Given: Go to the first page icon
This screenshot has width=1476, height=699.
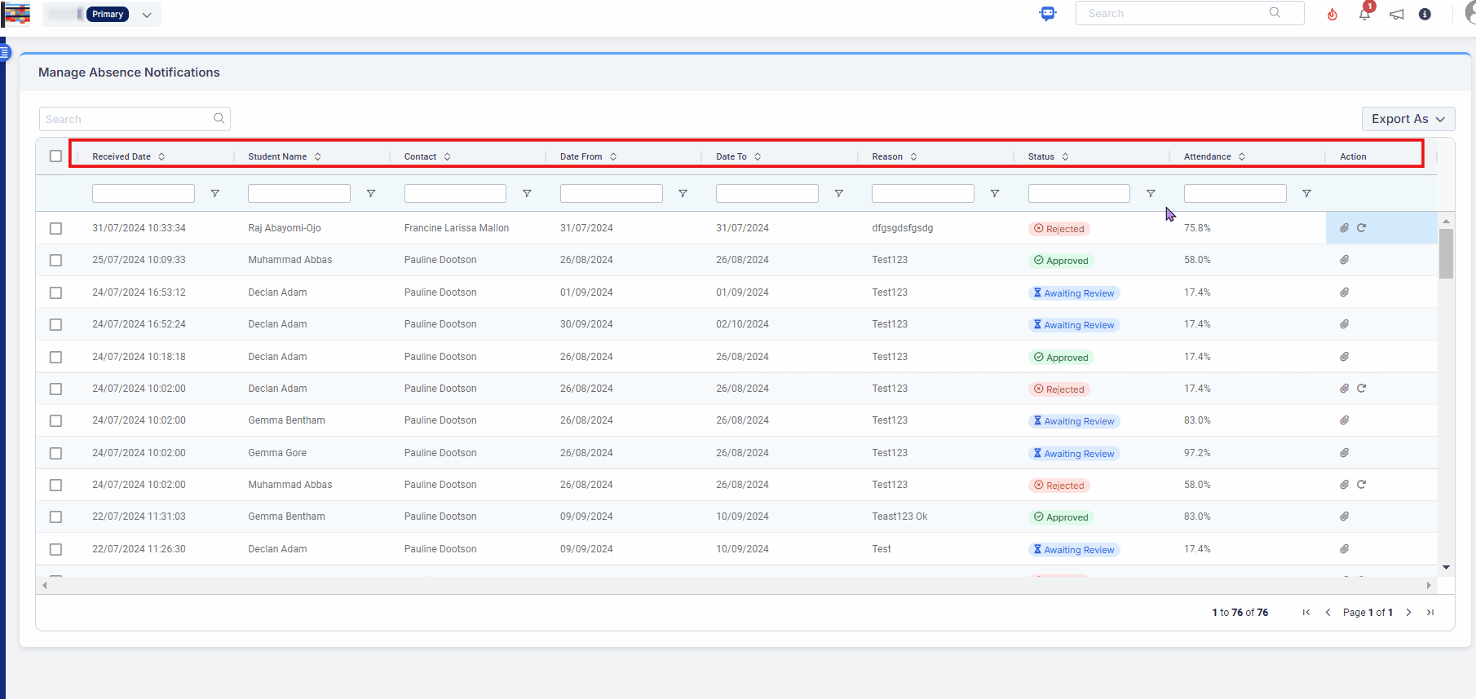Looking at the screenshot, I should [x=1306, y=612].
